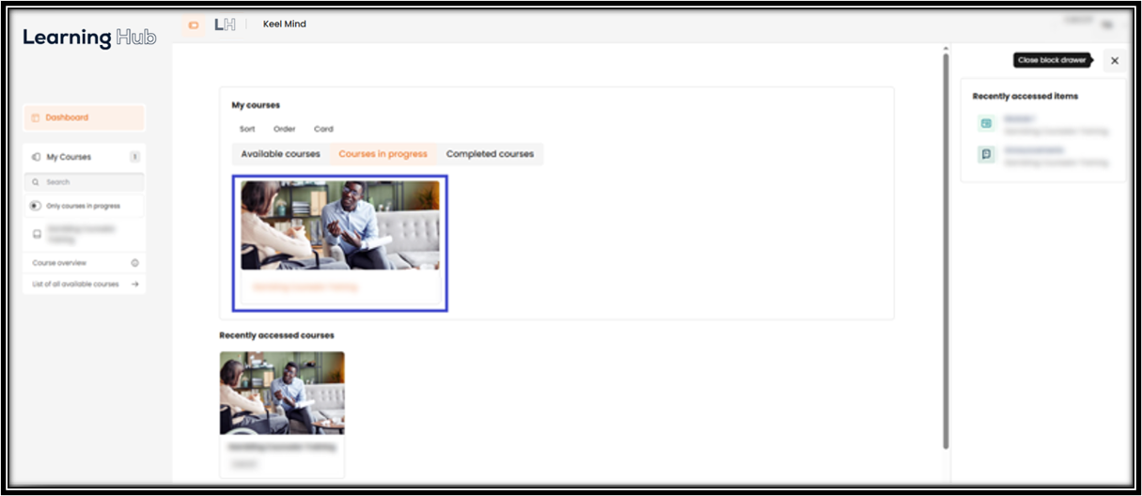Toggle the Only courses in progress switch

36,206
